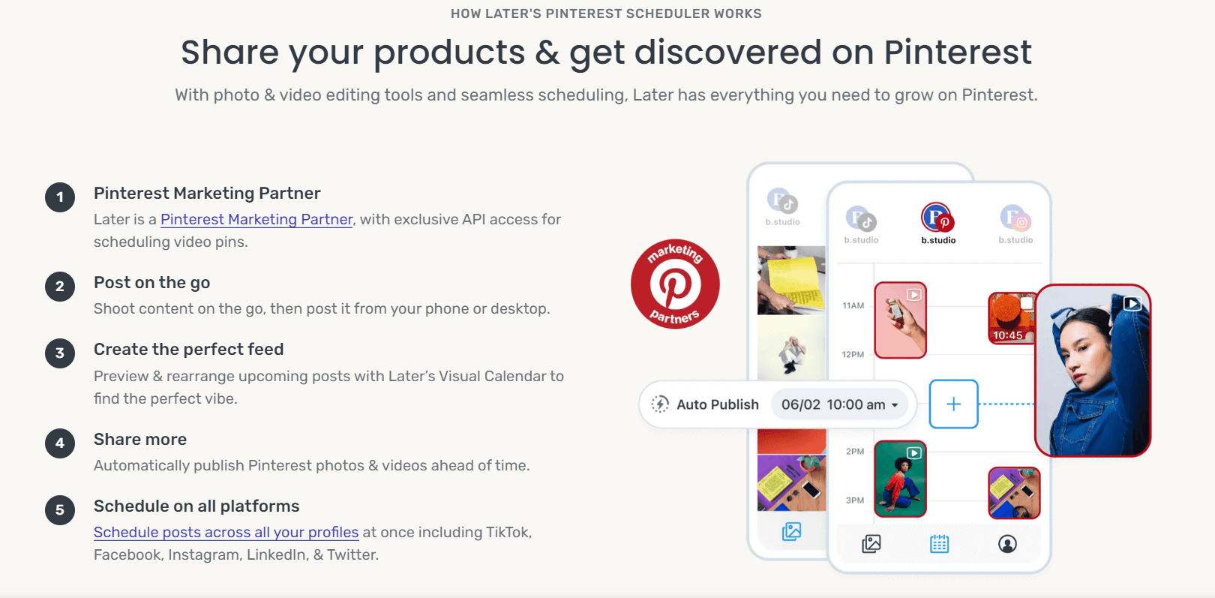Toggle the Auto Publish label
The width and height of the screenshot is (1215, 598).
click(718, 404)
